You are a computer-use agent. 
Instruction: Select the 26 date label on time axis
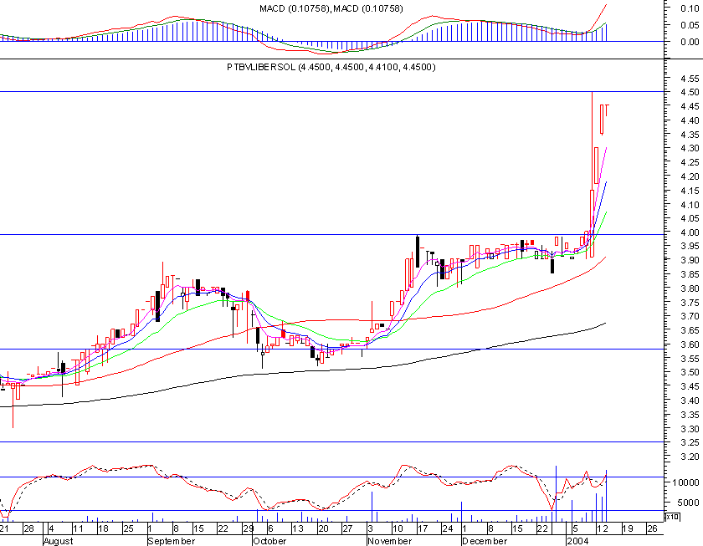coord(652,529)
